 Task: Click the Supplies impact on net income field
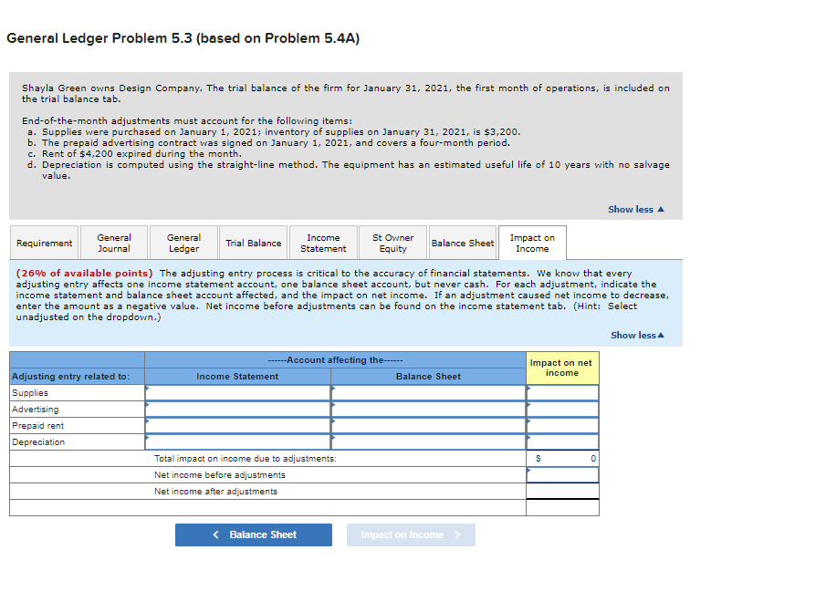[561, 392]
